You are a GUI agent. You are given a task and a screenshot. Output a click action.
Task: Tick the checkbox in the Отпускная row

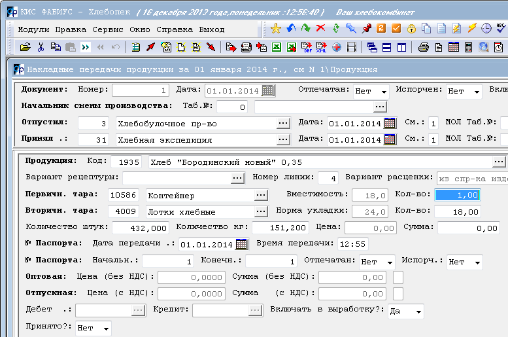[x=398, y=294]
